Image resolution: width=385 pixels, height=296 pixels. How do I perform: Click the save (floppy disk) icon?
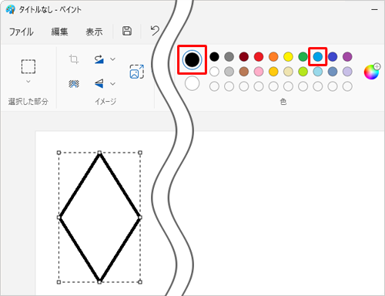pos(127,31)
